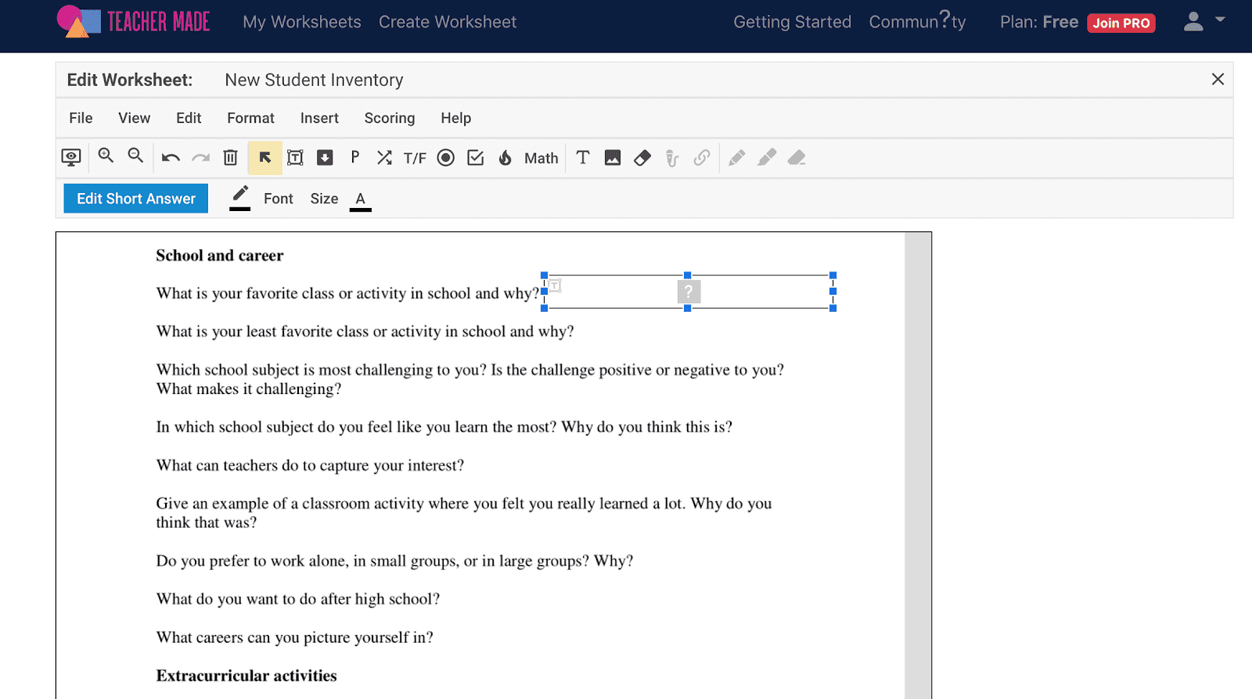Zoom in using the magnifier plus icon
The image size is (1252, 699).
click(x=106, y=156)
